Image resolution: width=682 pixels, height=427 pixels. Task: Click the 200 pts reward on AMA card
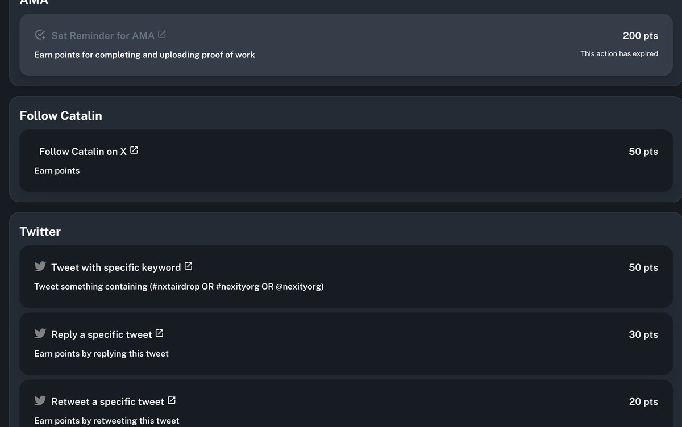[641, 36]
